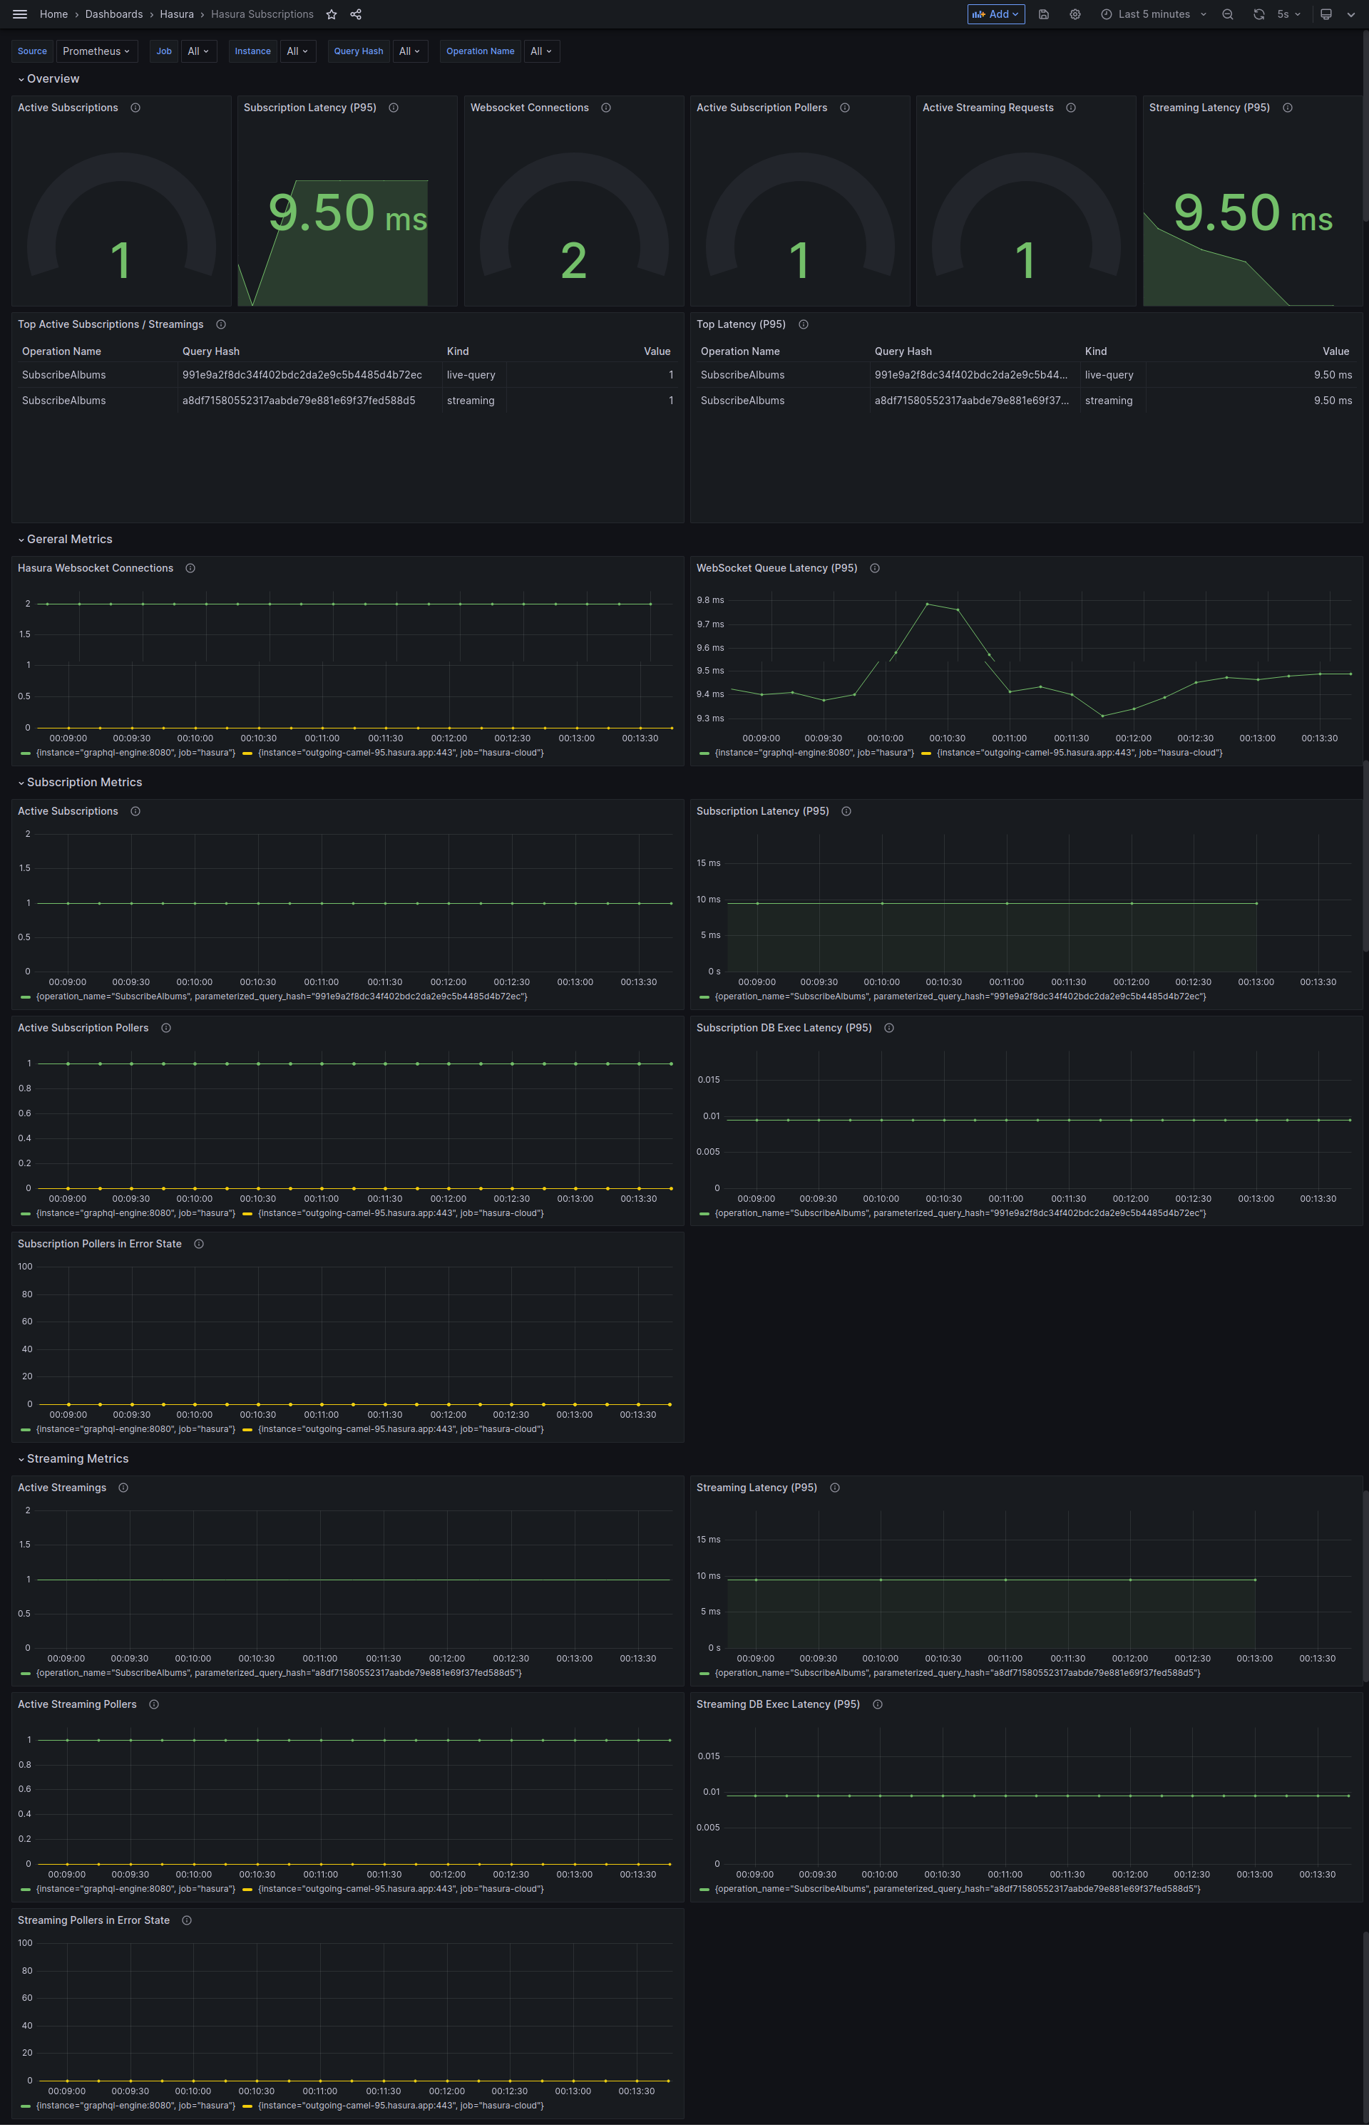Open the Hasura folder breadcrumb
Viewport: 1369px width, 2127px height.
[x=177, y=14]
